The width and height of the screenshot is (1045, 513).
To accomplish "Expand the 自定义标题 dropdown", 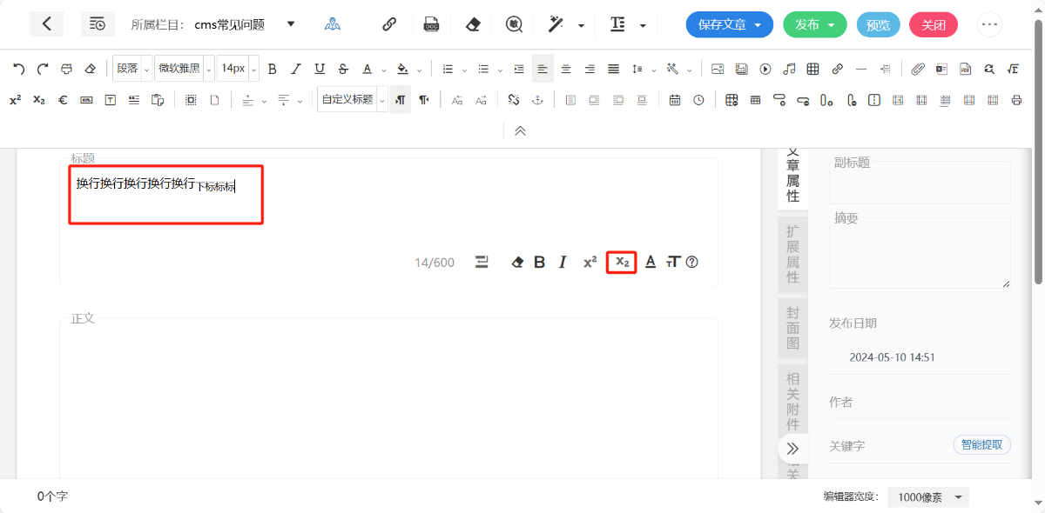I will click(x=352, y=100).
